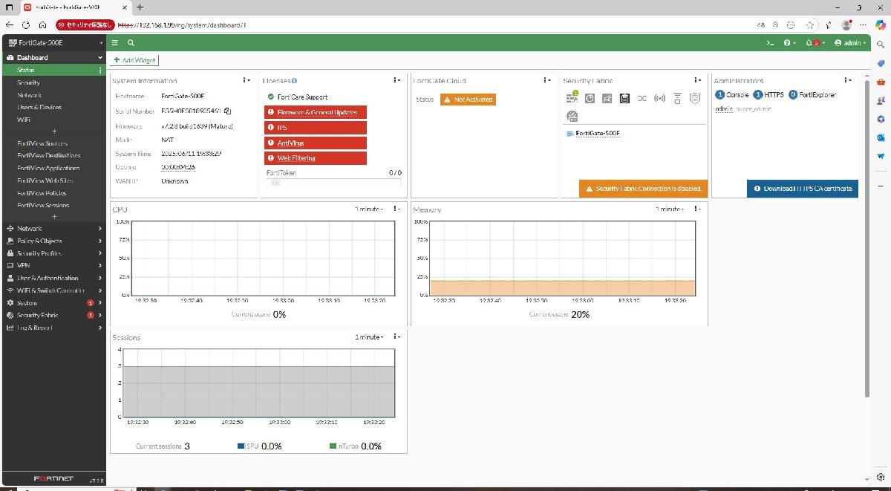The image size is (891, 491).
Task: Click the Not Activated cloud status
Action: pos(468,100)
